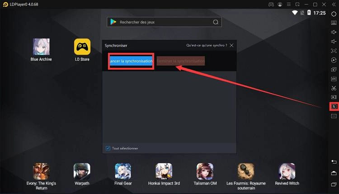339x194 pixels.
Task: Take screenshot with scissors icon
Action: [x=334, y=88]
